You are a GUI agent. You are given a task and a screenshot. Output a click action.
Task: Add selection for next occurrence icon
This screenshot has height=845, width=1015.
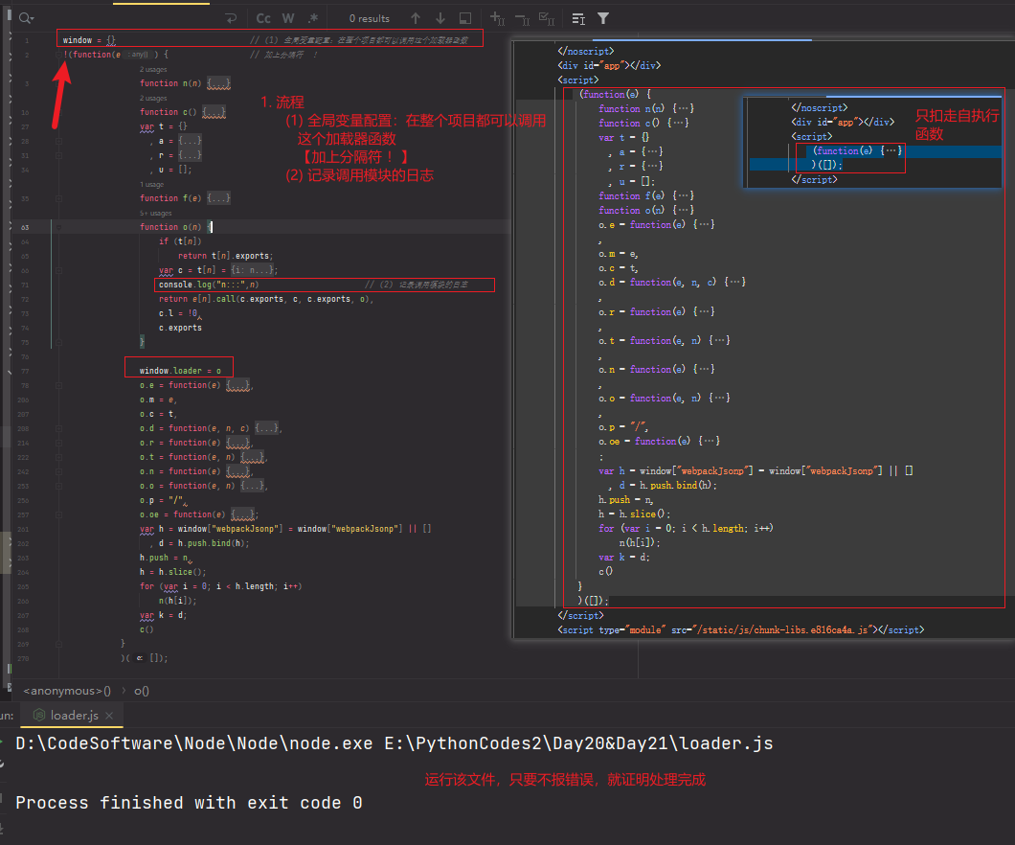tap(497, 19)
